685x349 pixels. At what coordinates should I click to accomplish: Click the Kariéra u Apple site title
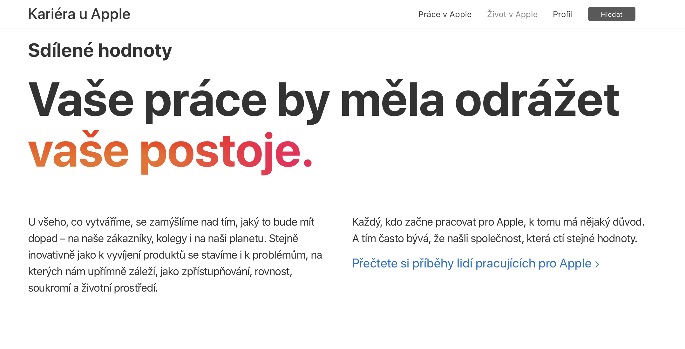[79, 14]
